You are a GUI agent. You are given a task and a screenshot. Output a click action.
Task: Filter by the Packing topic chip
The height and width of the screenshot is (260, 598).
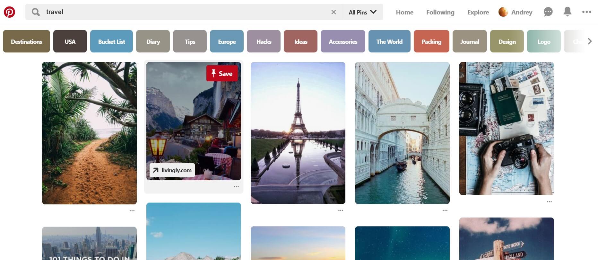pyautogui.click(x=431, y=41)
